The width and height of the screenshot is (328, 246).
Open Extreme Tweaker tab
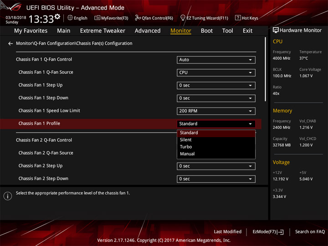tap(102, 31)
